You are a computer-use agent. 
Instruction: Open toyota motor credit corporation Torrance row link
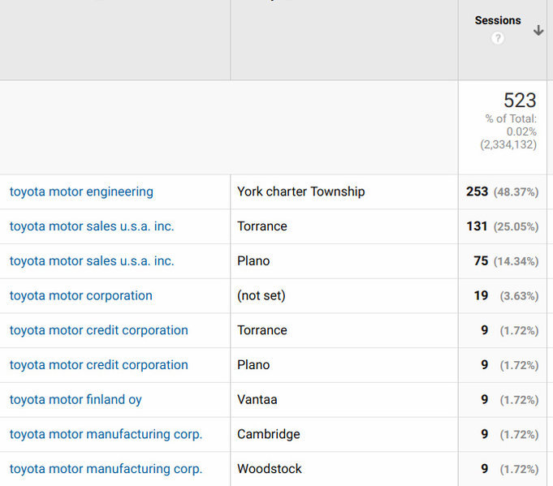(x=99, y=330)
